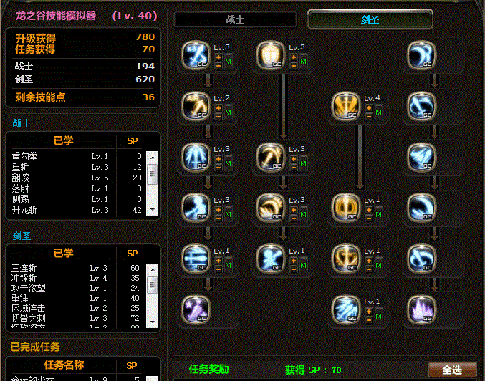The height and width of the screenshot is (381, 485).
Task: Select the top-right blue crescent skill icon
Action: pos(421,55)
